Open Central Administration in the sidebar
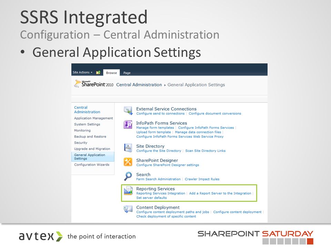This screenshot has width=331, height=248. [x=87, y=110]
